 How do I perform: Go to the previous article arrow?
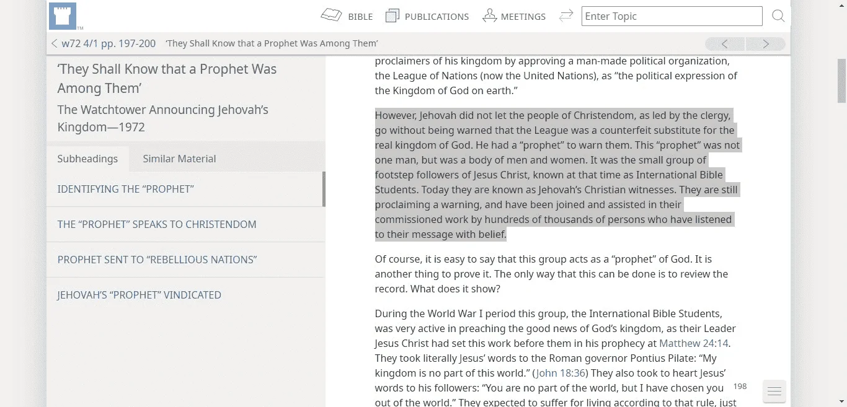point(725,43)
